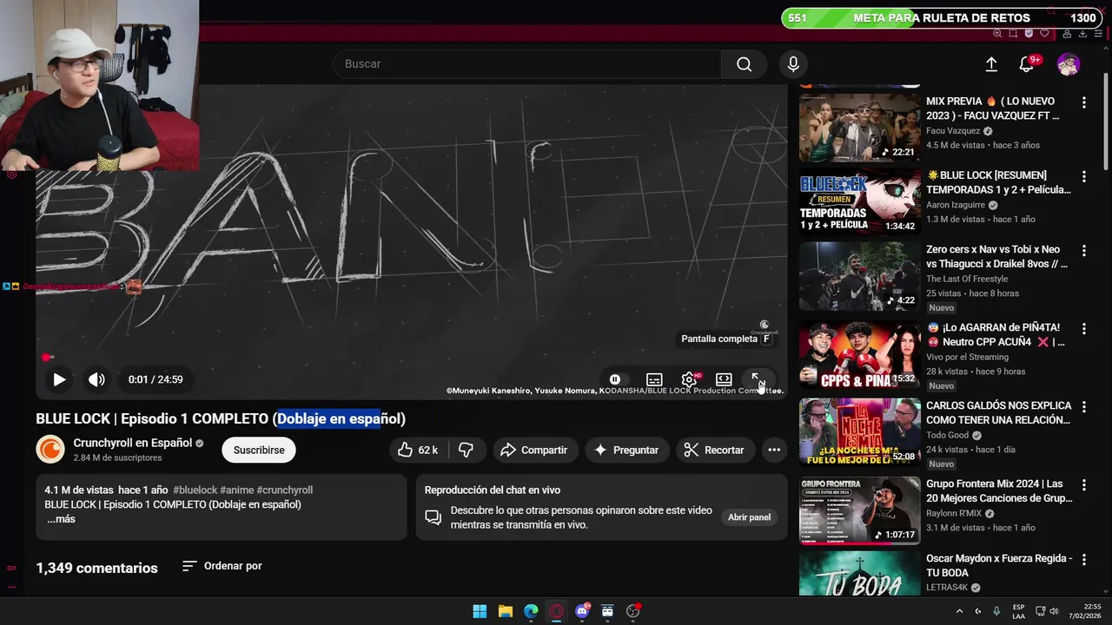Open the CARLOS GALDÓS NOS EXPLICA video thumbnail
This screenshot has width=1112, height=625.
859,432
